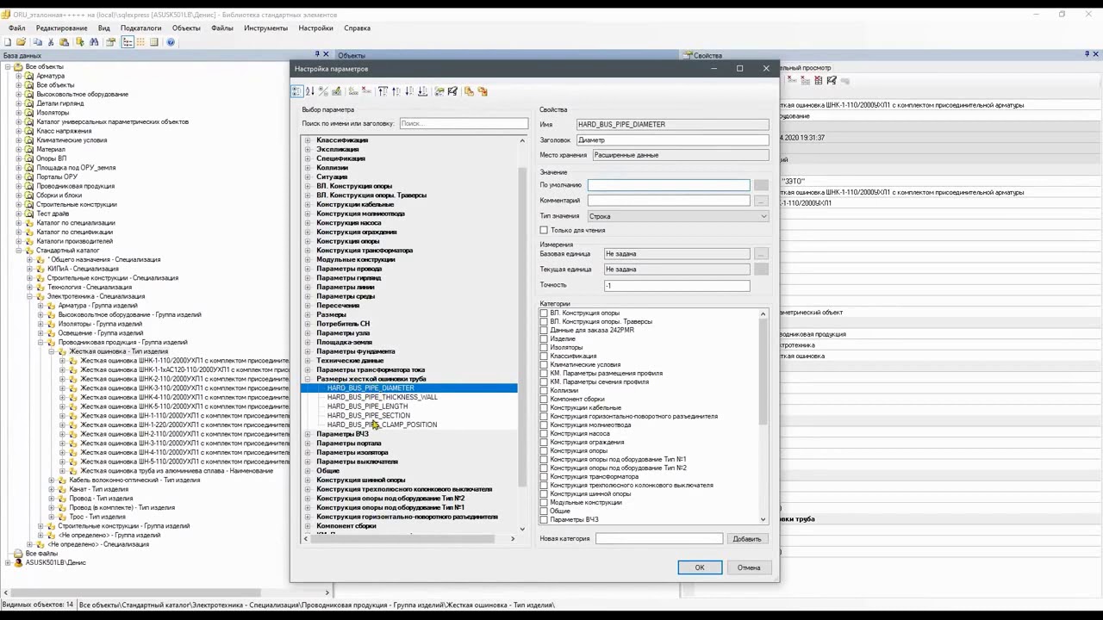Expand the Спецификация parameter group

click(308, 158)
